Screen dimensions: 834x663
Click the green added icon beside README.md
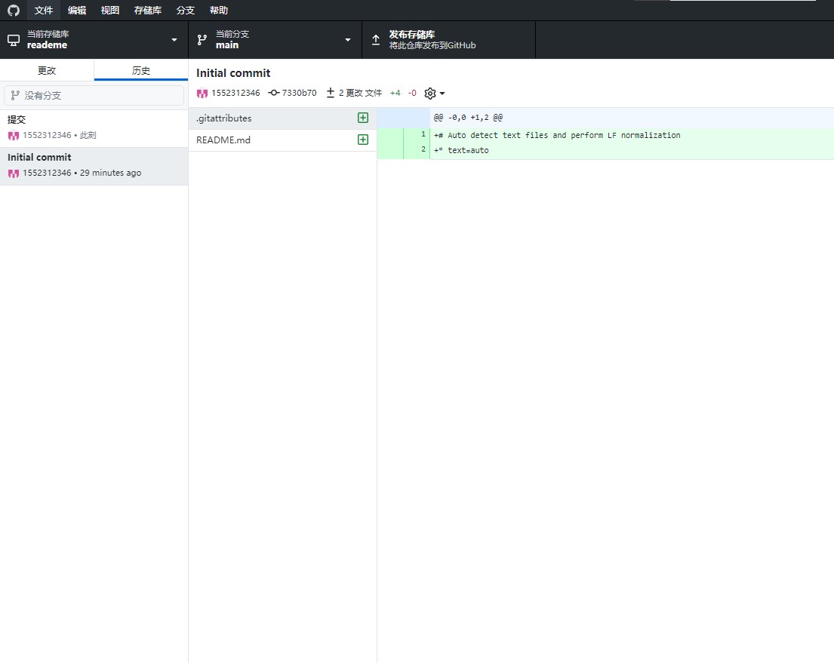363,140
